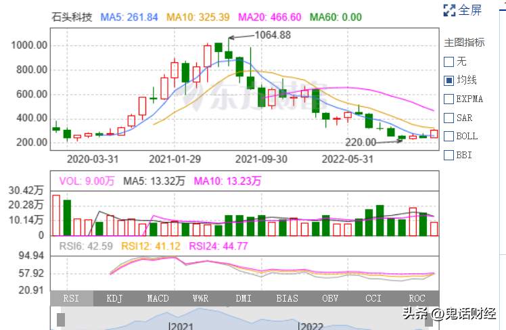Click the first red volume bar at left
Viewport: 506px width, 330px height.
click(x=56, y=215)
